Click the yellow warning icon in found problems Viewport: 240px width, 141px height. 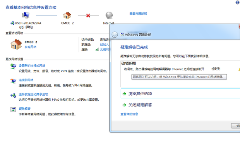pyautogui.click(x=239, y=69)
